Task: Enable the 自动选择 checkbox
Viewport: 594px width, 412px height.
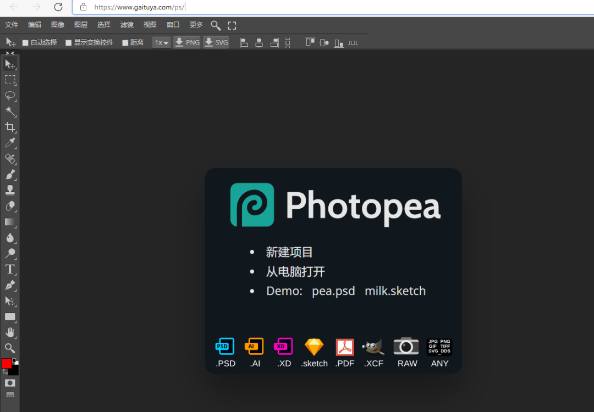Action: coord(25,43)
